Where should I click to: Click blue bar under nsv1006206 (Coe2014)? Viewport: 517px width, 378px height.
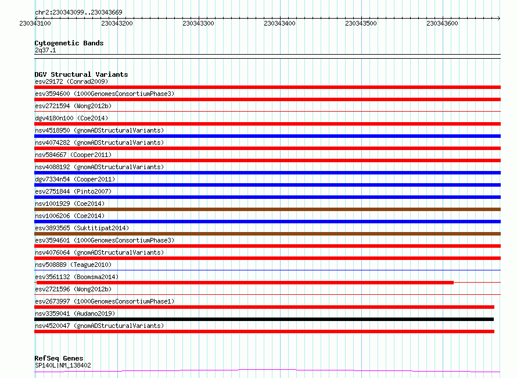pyautogui.click(x=267, y=222)
